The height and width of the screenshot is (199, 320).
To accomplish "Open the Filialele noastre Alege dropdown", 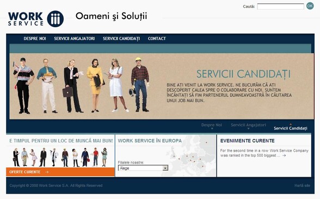I will (143, 168).
